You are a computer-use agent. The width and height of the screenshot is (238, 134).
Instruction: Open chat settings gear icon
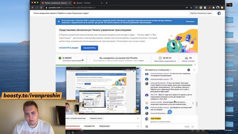tap(189, 70)
